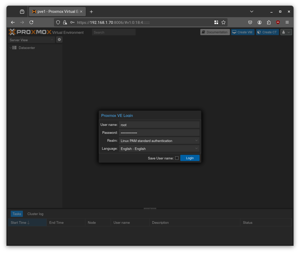
Task: Bookmark this page with star icon
Action: coord(223,22)
